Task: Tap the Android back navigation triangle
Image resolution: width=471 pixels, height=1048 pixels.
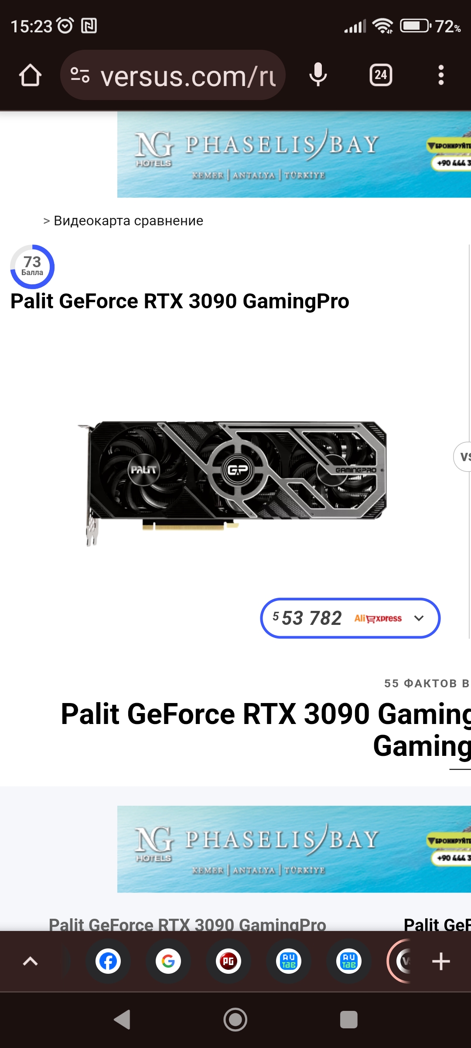Action: (122, 1020)
